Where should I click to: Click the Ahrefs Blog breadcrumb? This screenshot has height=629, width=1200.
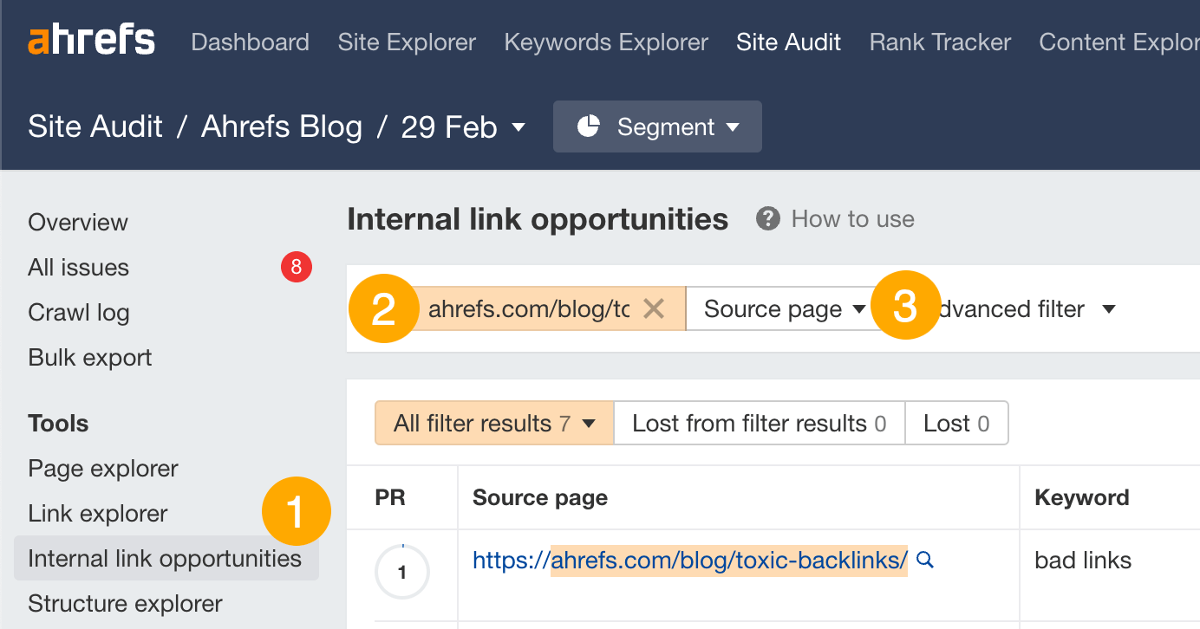click(281, 126)
